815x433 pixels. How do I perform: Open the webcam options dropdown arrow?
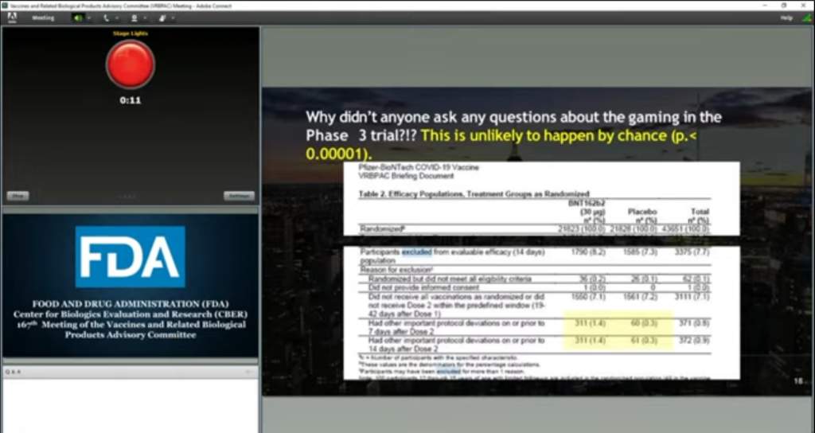pos(144,18)
